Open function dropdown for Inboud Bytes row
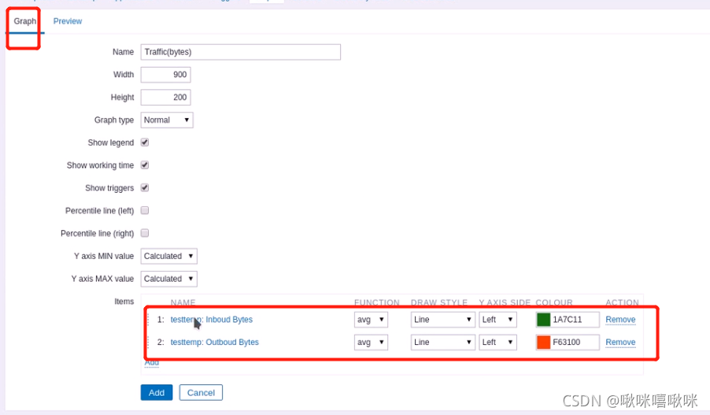The image size is (710, 415). [371, 320]
